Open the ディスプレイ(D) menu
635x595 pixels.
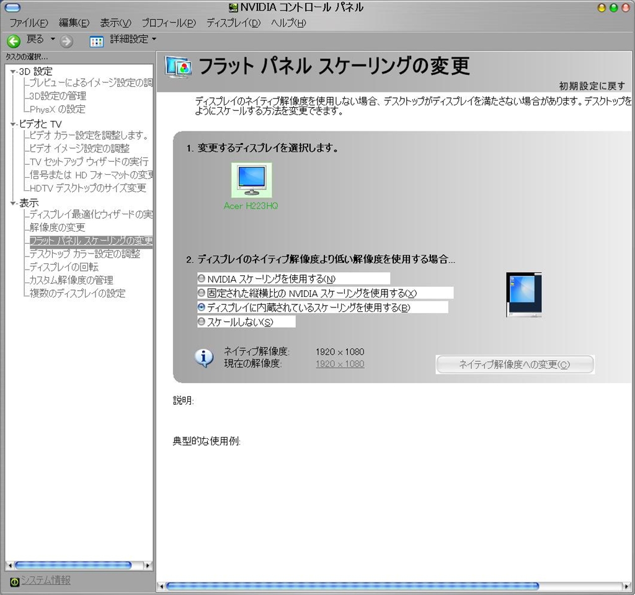pos(234,23)
